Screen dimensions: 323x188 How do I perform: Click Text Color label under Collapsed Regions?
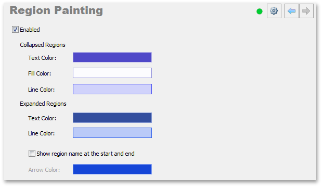42,58
